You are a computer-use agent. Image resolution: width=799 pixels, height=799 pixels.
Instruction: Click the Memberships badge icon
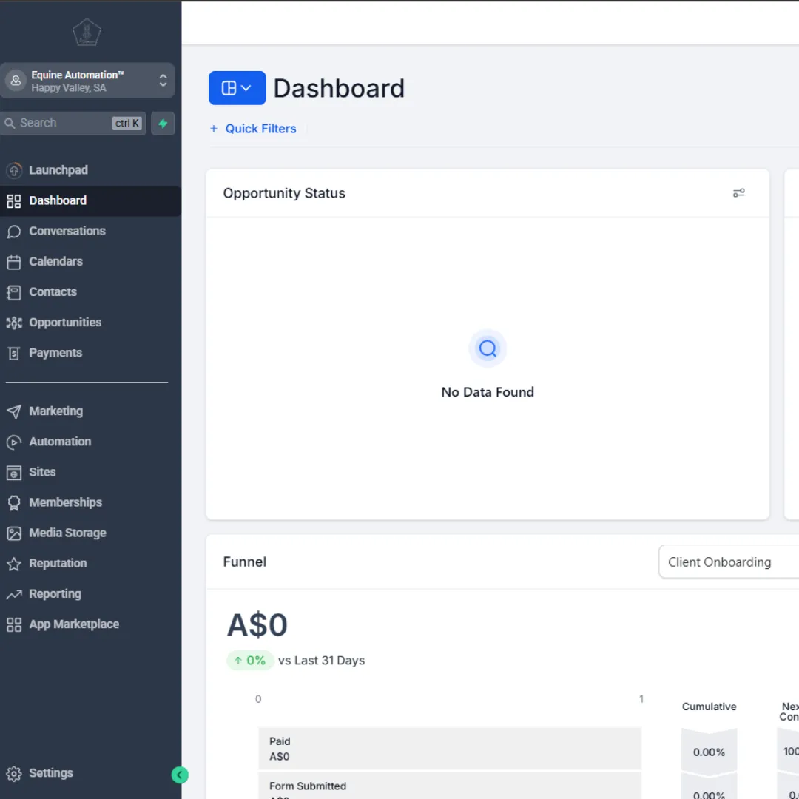pyautogui.click(x=14, y=504)
